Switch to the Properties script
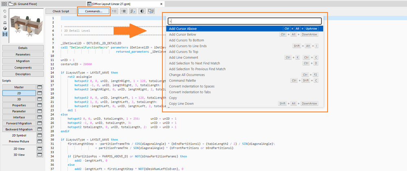 [x=19, y=105]
